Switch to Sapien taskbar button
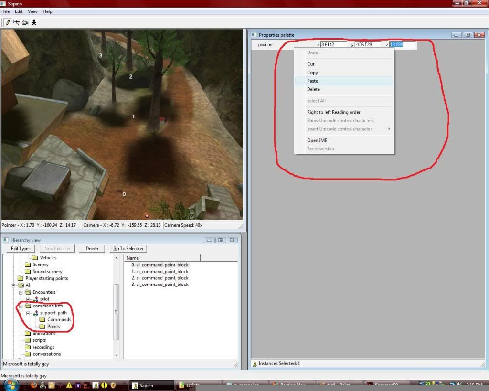This screenshot has height=391, width=489. click(151, 385)
